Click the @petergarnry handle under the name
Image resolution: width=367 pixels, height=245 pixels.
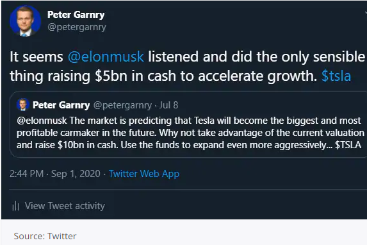77,27
